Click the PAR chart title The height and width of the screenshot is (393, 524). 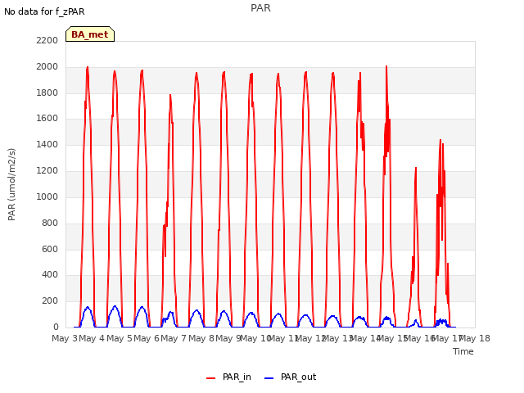(260, 8)
